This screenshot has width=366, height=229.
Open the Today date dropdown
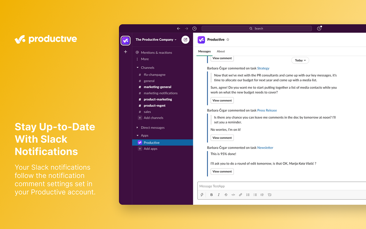click(x=300, y=60)
